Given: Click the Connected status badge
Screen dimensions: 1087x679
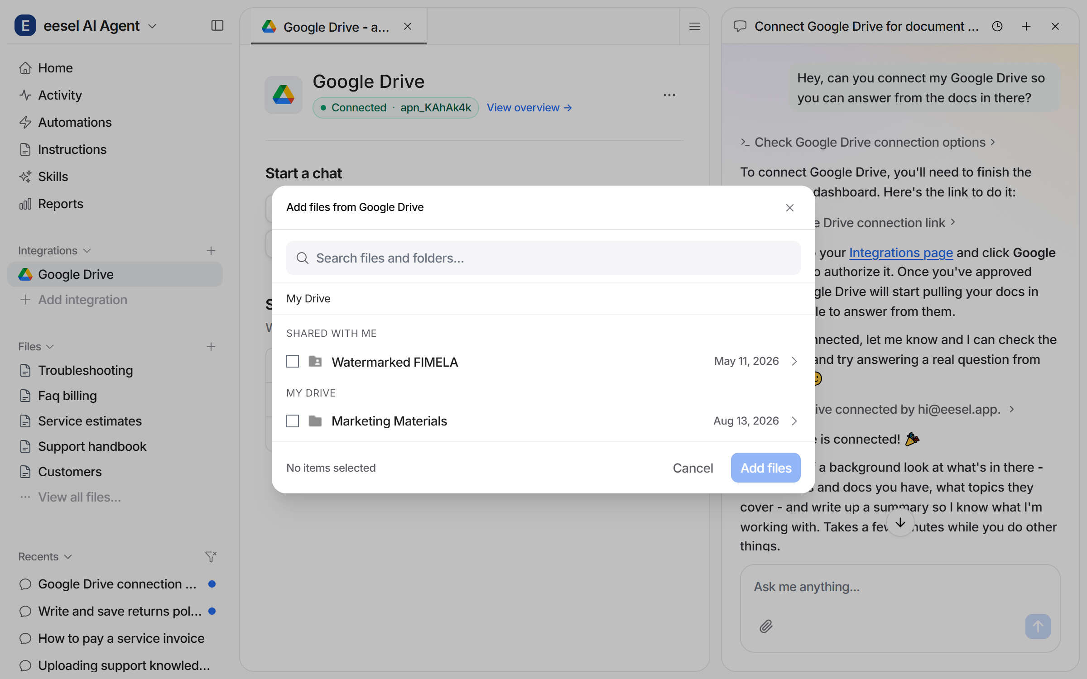Looking at the screenshot, I should pyautogui.click(x=396, y=108).
